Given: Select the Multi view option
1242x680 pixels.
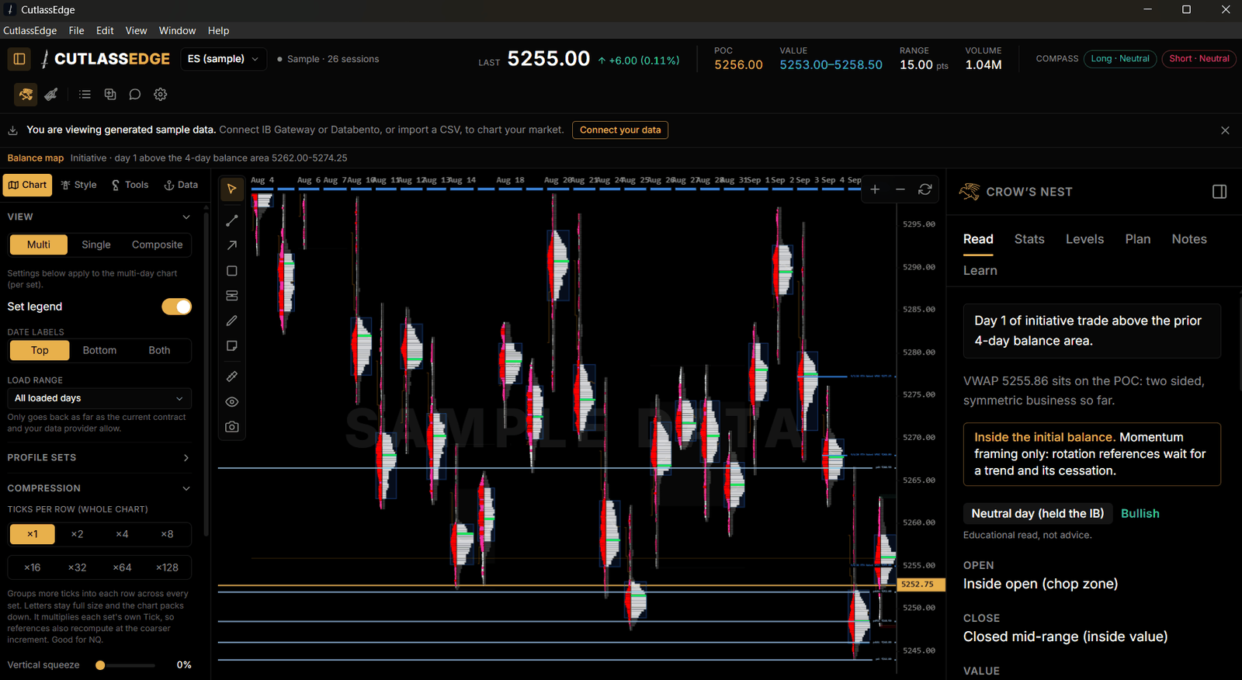Looking at the screenshot, I should tap(39, 245).
